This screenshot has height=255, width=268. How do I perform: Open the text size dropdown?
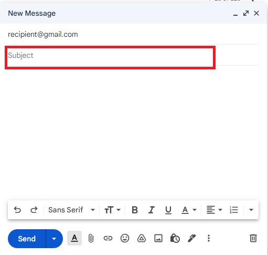112,210
